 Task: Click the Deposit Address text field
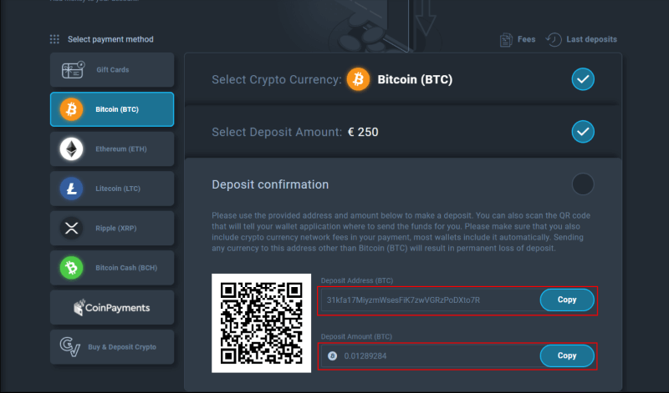tap(428, 300)
